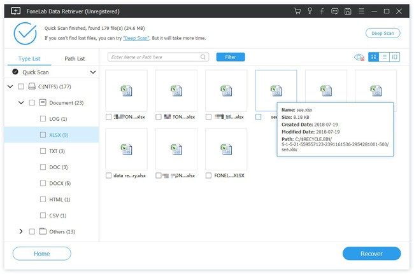Collapse the C:(NTFS) tree node
414x274 pixels.
(x=10, y=86)
